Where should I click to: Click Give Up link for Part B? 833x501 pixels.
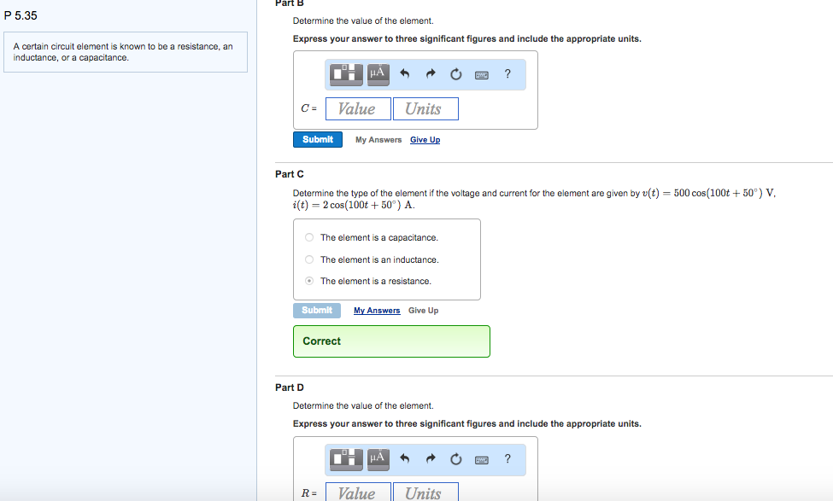(425, 140)
